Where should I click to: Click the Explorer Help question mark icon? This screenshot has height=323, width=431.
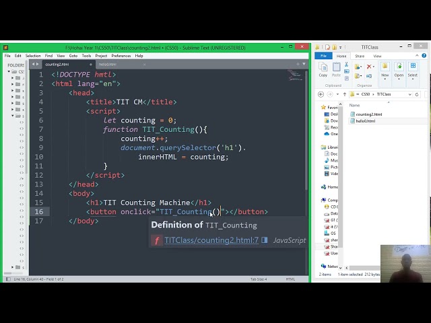424,55
